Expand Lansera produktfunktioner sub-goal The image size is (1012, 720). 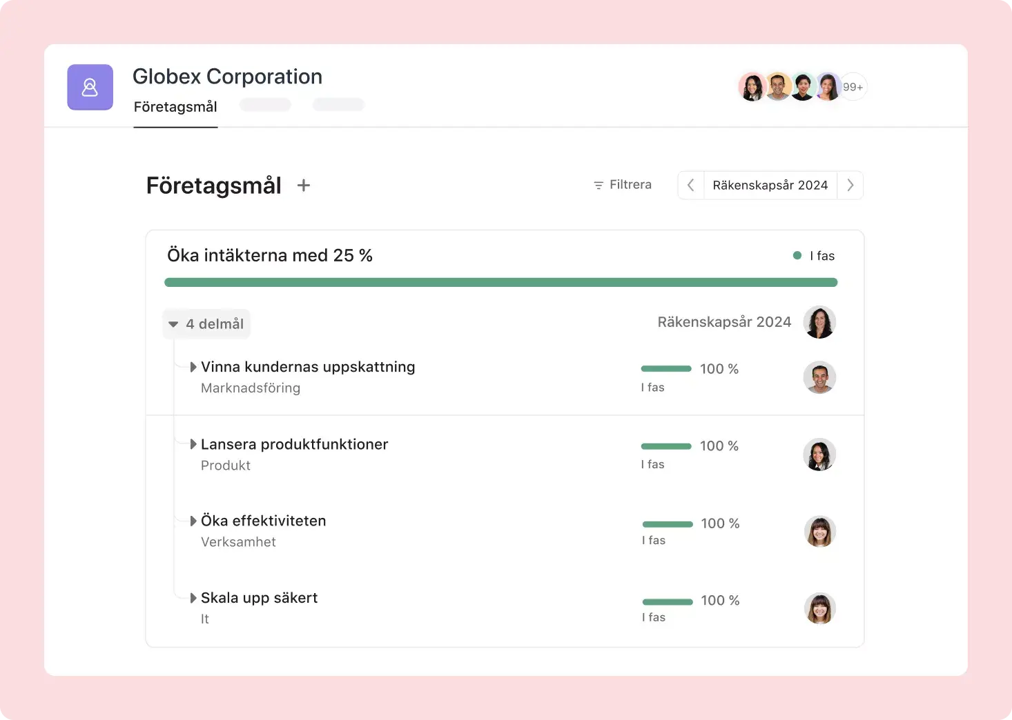pos(193,444)
